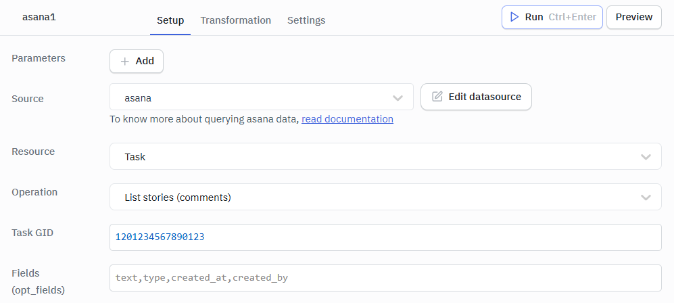Viewport: 674px width, 303px height.
Task: Click the Parameters label
Action: pyautogui.click(x=39, y=58)
